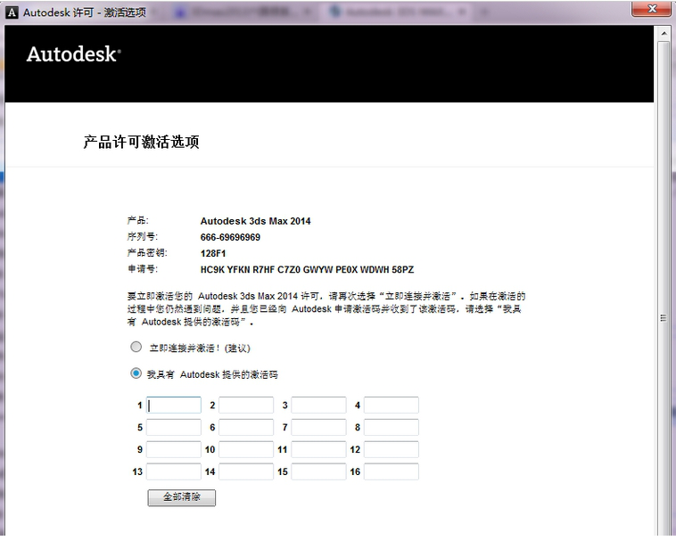Click activation code field 1
676x557 pixels.
pos(174,405)
